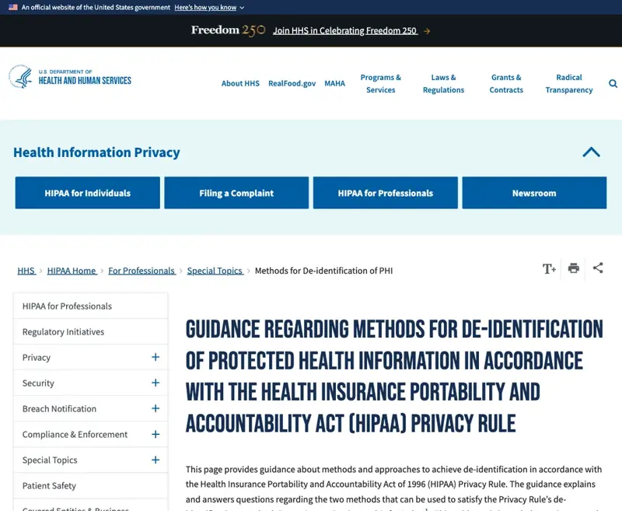Click the HIPAA for Professionals blue button
The image size is (622, 511).
385,193
